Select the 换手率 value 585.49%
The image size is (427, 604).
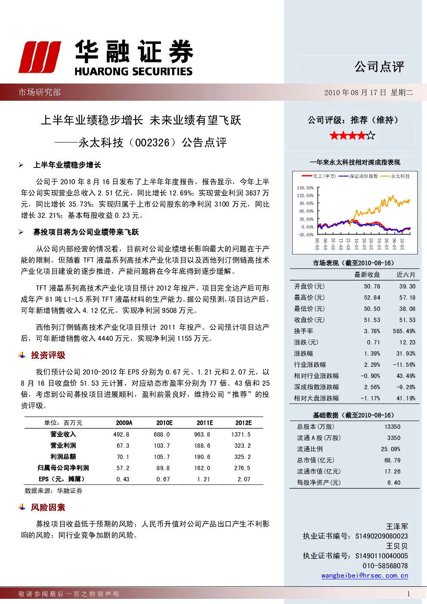click(404, 331)
